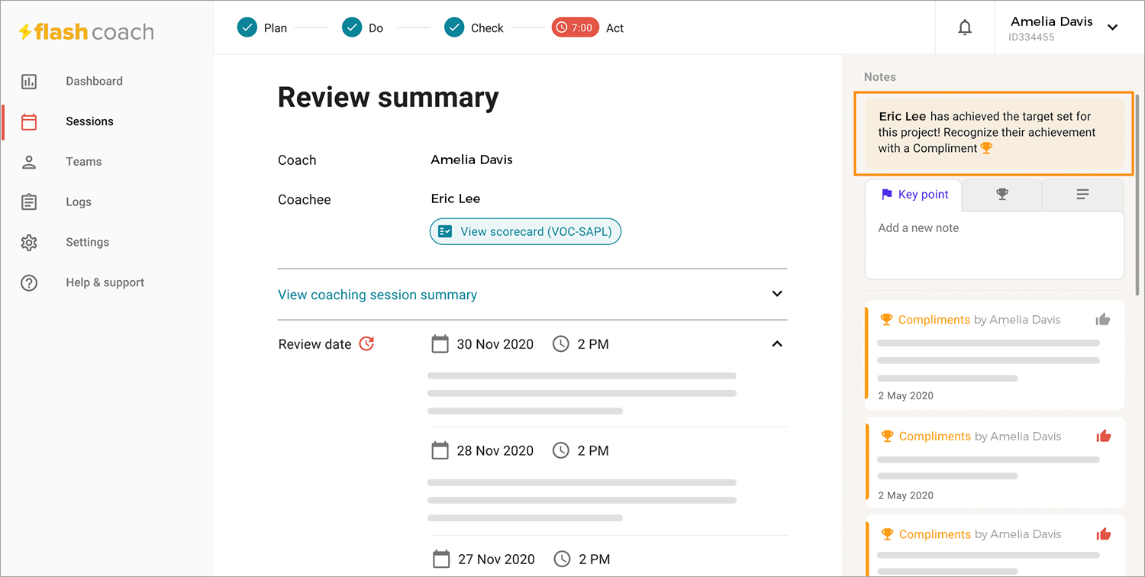
Task: Click the 30 Nov 2020 date text
Action: pos(495,344)
